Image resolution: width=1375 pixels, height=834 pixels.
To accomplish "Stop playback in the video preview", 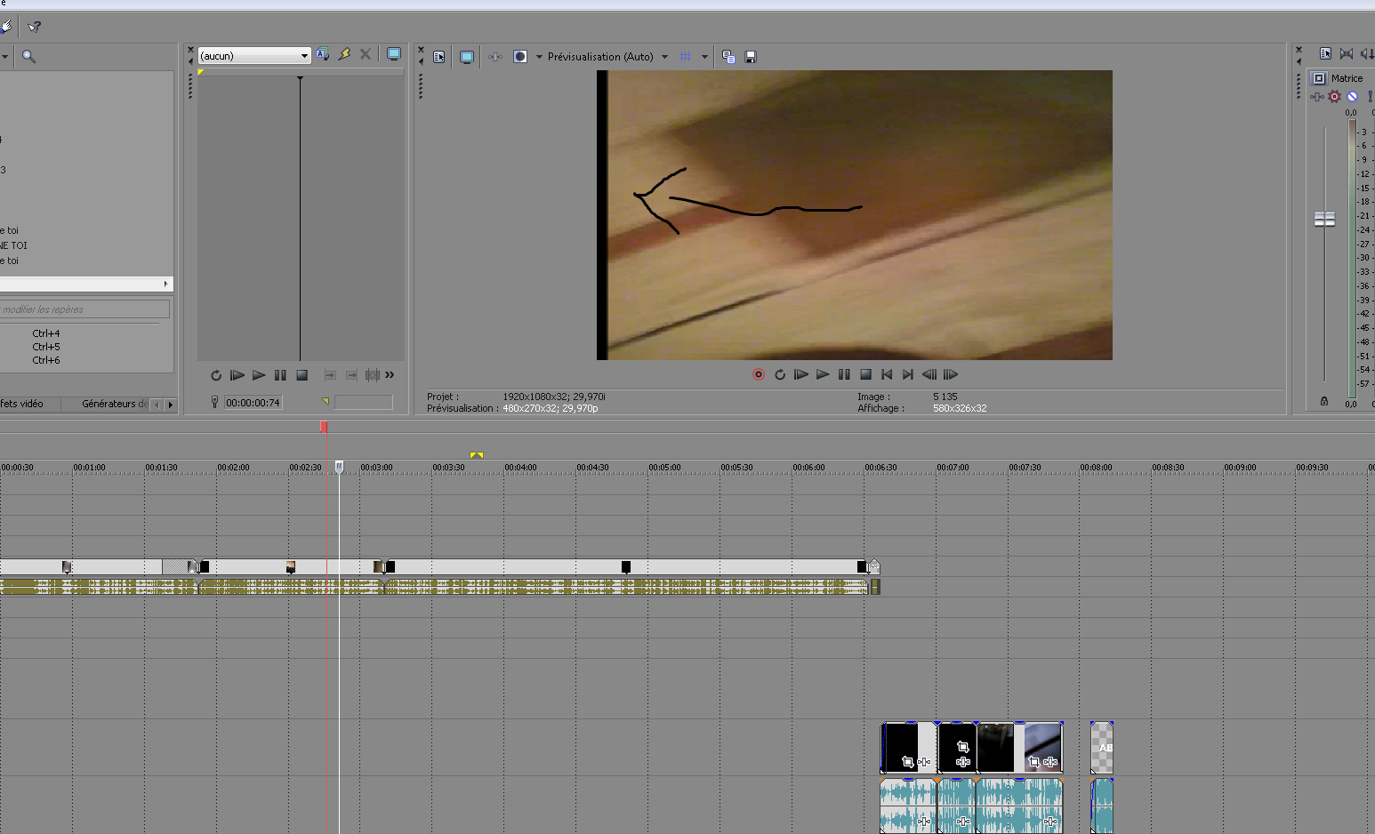I will 865,374.
